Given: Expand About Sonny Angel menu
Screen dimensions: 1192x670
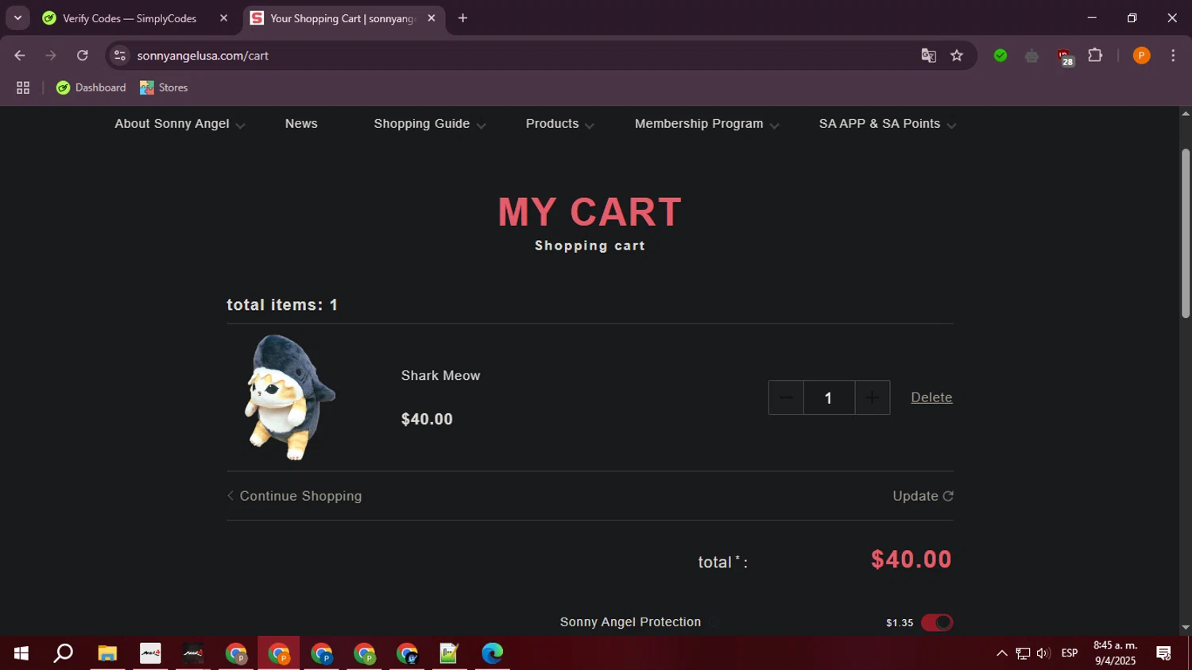Looking at the screenshot, I should [180, 124].
